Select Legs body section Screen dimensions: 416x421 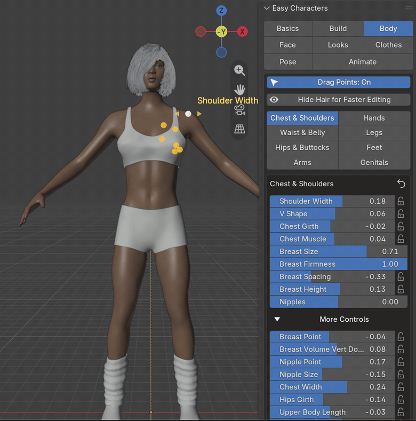tap(374, 133)
